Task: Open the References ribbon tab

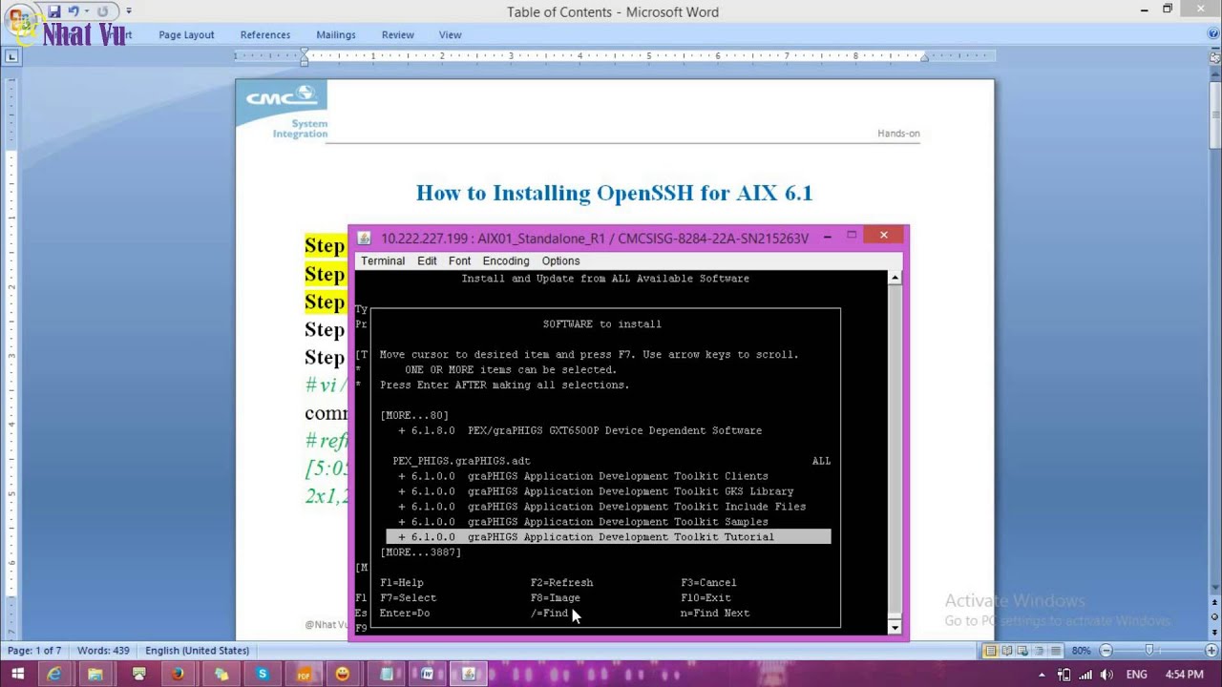Action: pos(265,34)
